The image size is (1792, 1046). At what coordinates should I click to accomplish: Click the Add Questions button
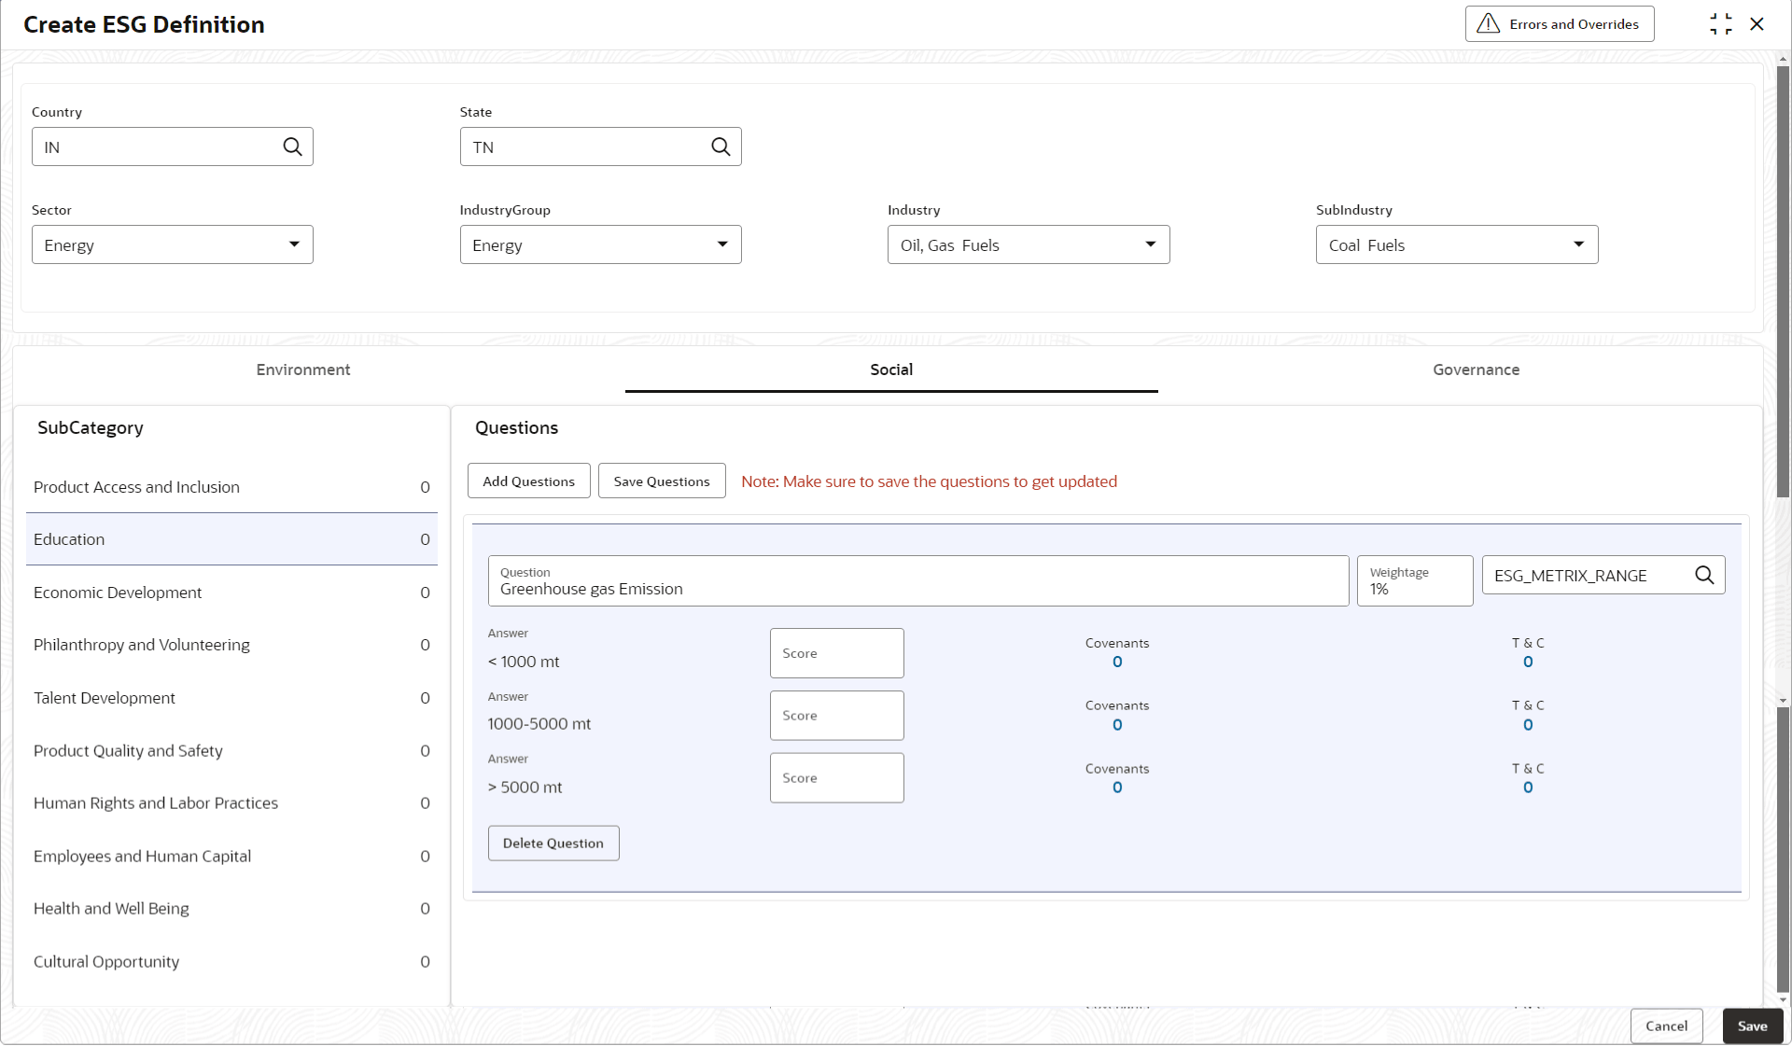pyautogui.click(x=528, y=481)
